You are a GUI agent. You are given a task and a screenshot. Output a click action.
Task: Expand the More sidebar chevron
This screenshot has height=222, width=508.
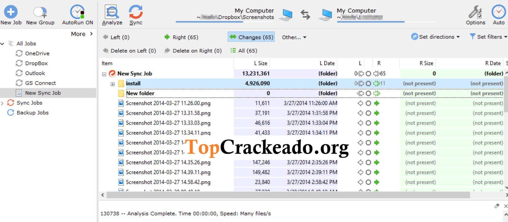[91, 34]
